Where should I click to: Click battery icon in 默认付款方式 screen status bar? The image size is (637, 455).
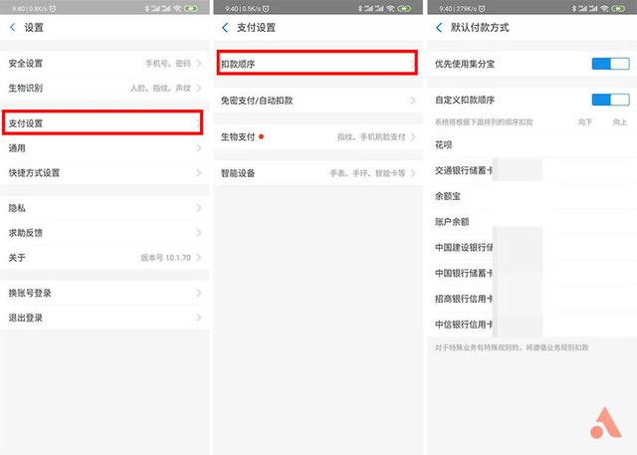tap(622, 6)
